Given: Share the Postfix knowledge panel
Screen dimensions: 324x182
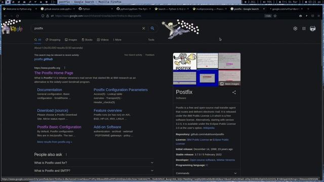Looking at the screenshot, I should [234, 93].
